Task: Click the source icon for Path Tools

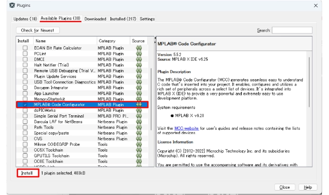Action: coord(138,127)
